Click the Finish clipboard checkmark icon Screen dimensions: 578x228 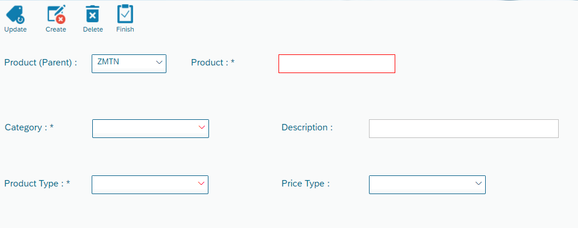tap(125, 13)
